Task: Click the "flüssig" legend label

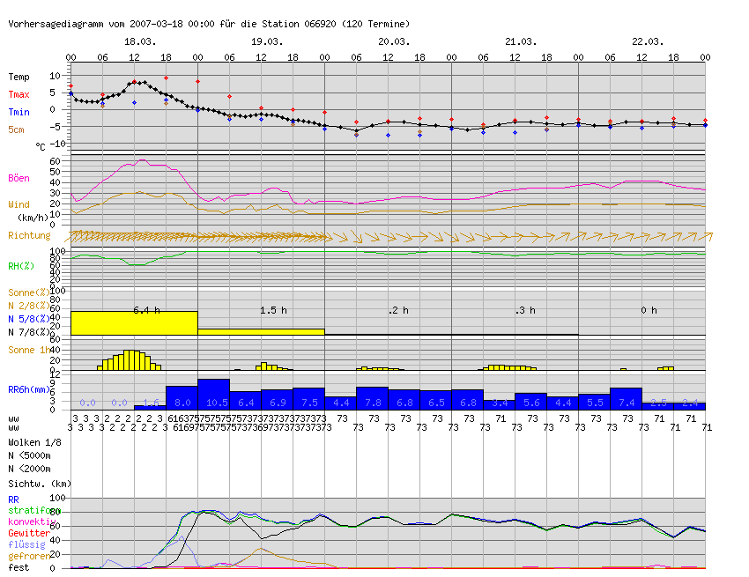Action: [x=26, y=544]
